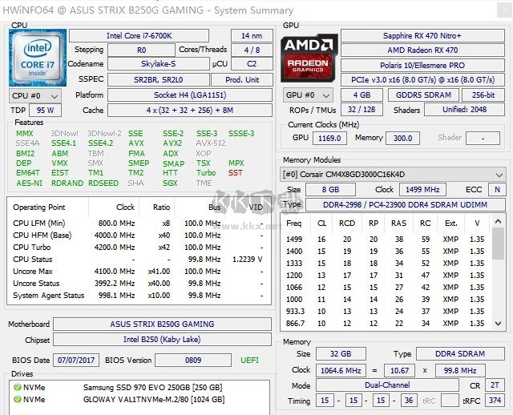513x415 pixels.
Task: Click the AVX2 feature label
Action: coord(172,143)
